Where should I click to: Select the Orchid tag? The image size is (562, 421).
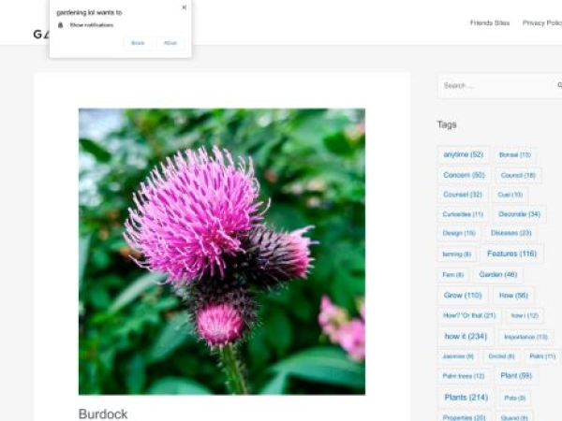501,356
